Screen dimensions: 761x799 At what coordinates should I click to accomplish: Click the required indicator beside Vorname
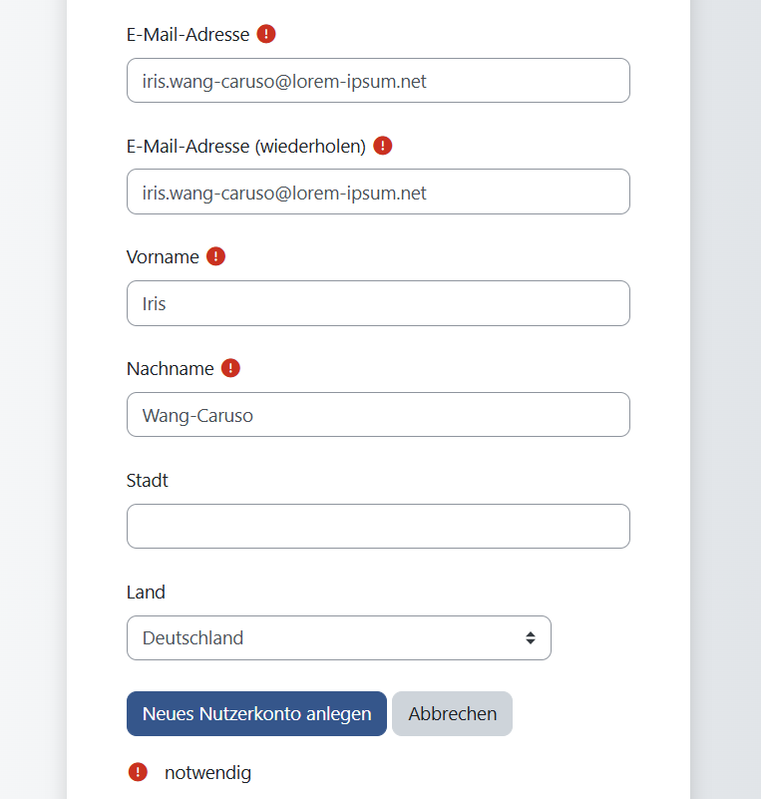(x=215, y=255)
